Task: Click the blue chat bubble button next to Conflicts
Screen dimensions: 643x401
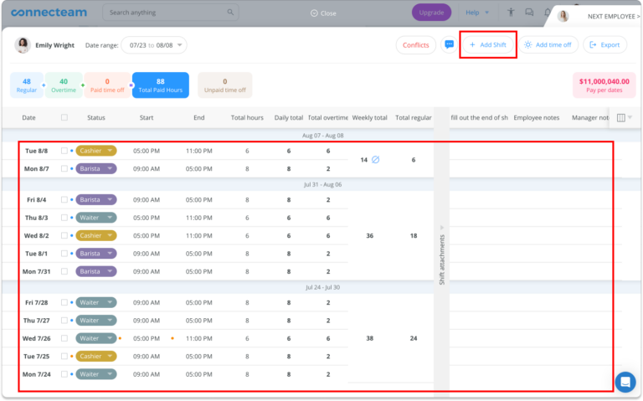Action: point(450,44)
